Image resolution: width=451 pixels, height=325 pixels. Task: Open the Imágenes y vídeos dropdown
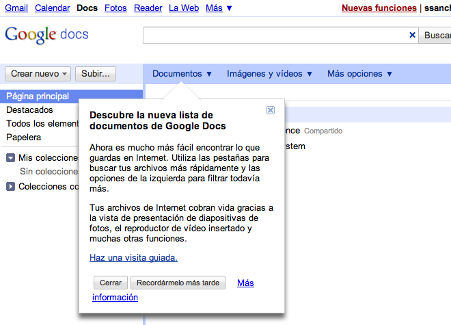(x=269, y=74)
